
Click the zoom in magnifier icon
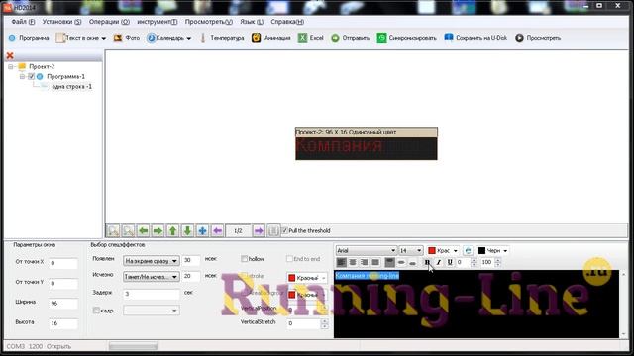(x=113, y=230)
